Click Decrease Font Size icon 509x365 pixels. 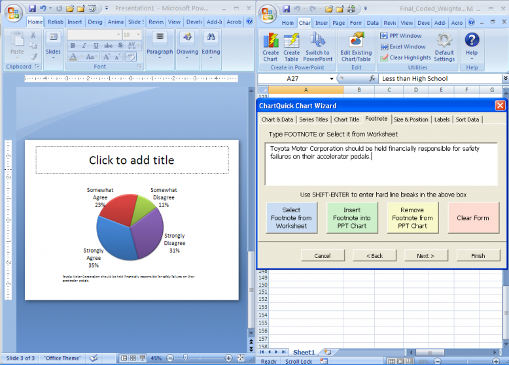pyautogui.click(x=117, y=57)
